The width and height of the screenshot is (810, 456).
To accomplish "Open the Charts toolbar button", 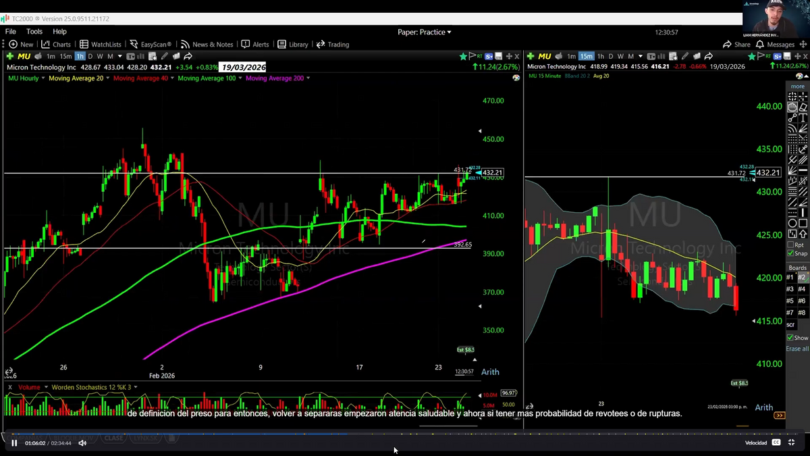I will [56, 45].
